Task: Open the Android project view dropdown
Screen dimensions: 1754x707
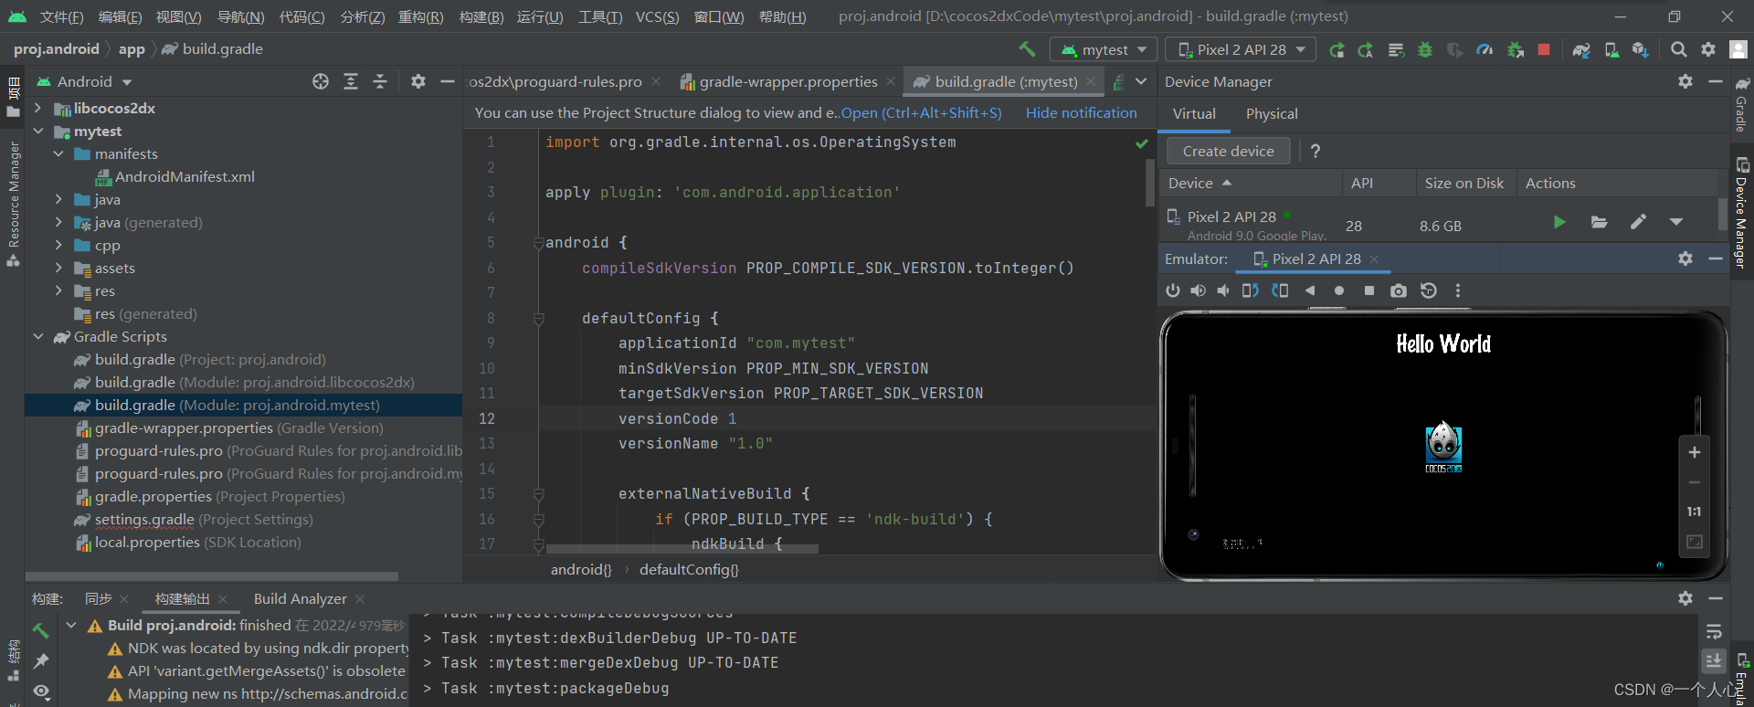Action: coord(84,81)
